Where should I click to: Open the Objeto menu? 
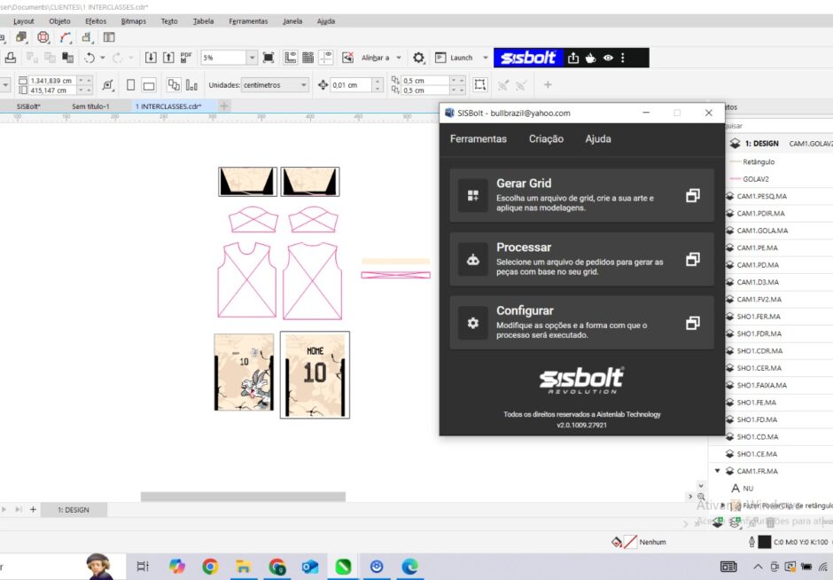coord(59,21)
